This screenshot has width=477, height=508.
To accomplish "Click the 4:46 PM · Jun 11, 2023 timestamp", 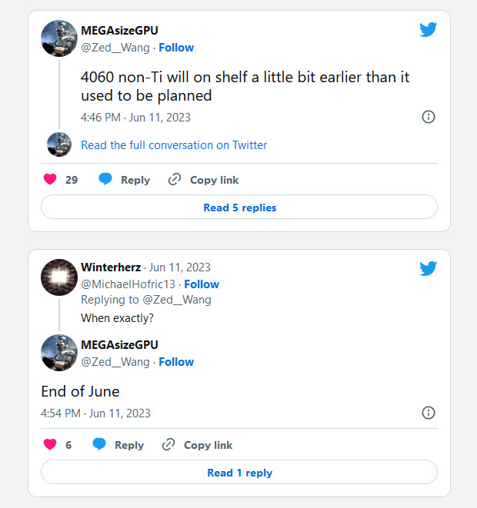I will [x=135, y=118].
